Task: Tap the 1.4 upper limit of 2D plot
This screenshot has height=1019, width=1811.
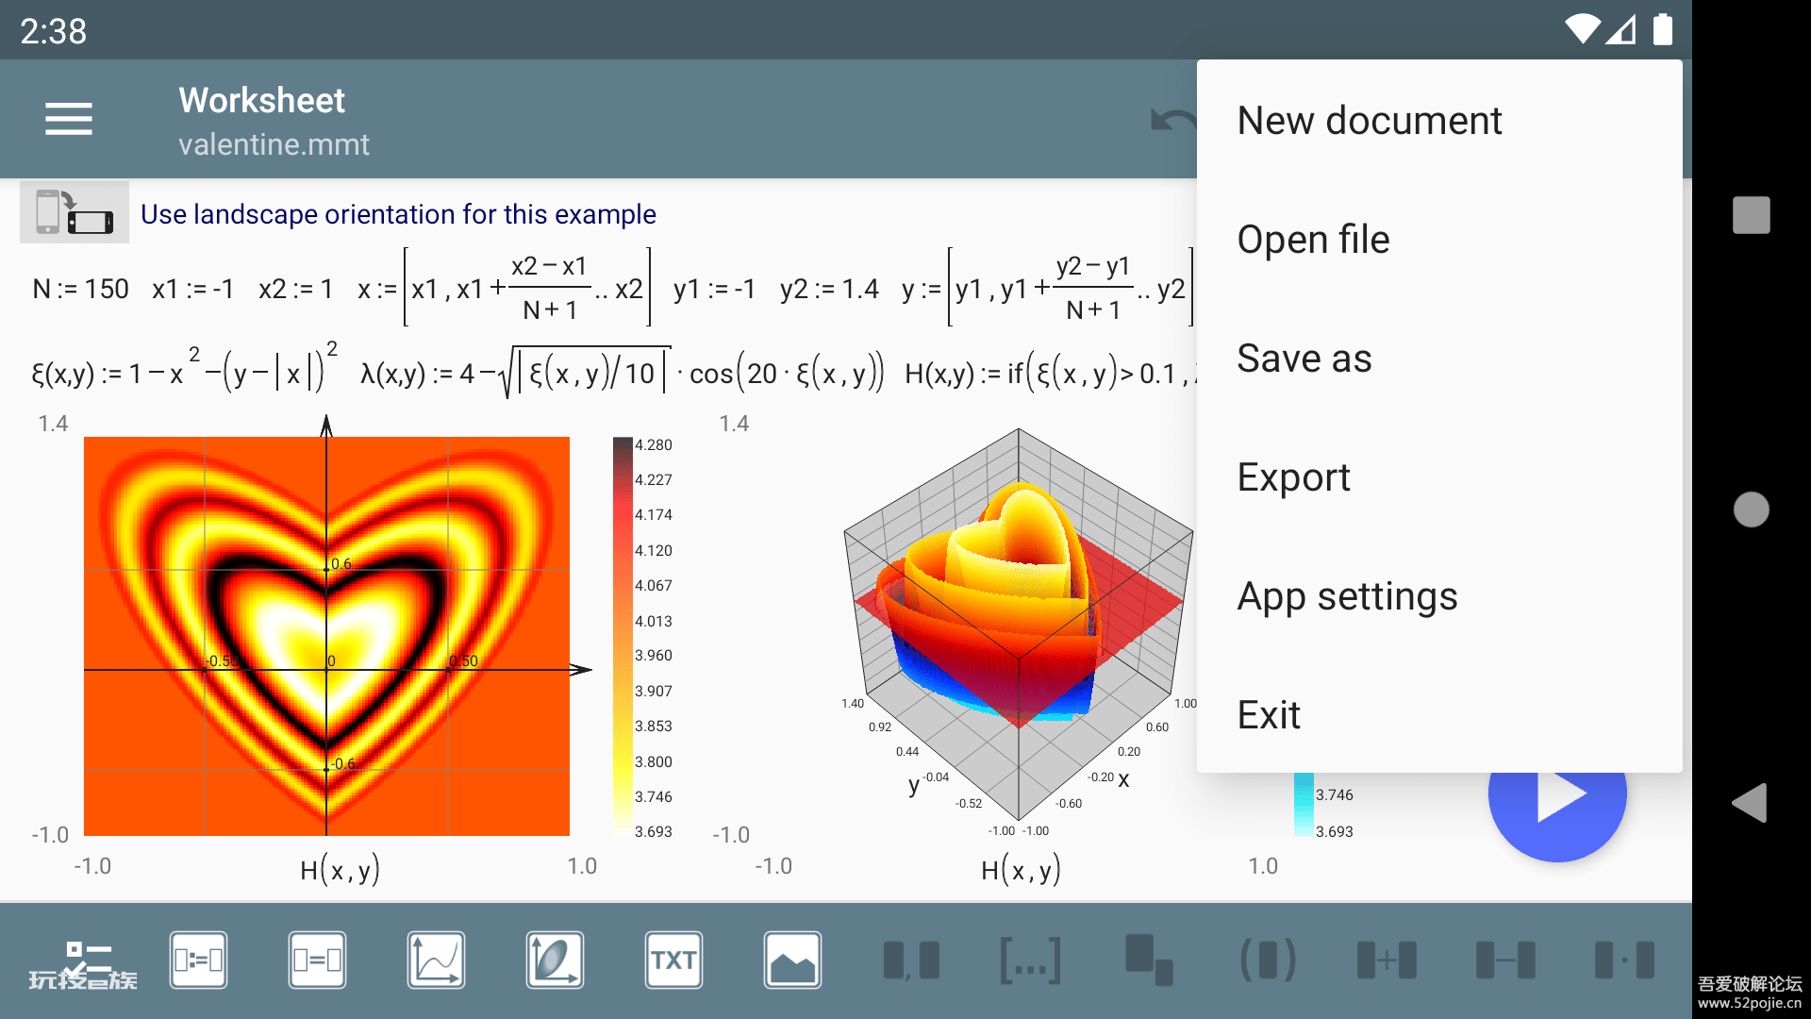Action: (x=53, y=424)
